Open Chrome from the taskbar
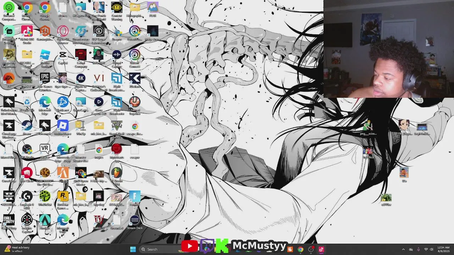Image resolution: width=454 pixels, height=255 pixels. point(300,249)
